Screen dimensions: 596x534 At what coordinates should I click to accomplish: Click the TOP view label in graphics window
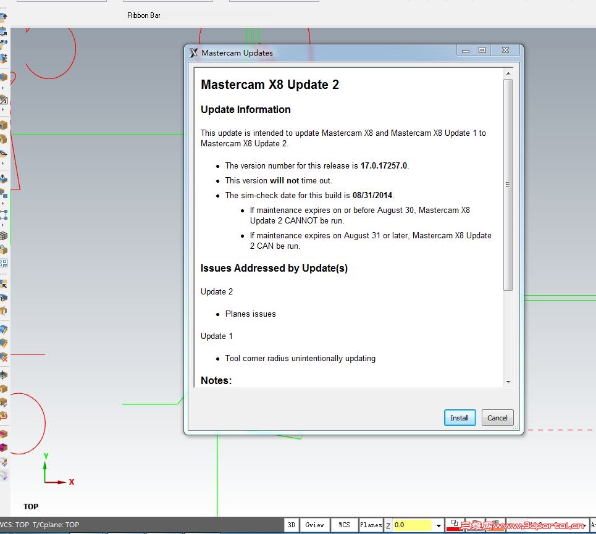(x=31, y=506)
